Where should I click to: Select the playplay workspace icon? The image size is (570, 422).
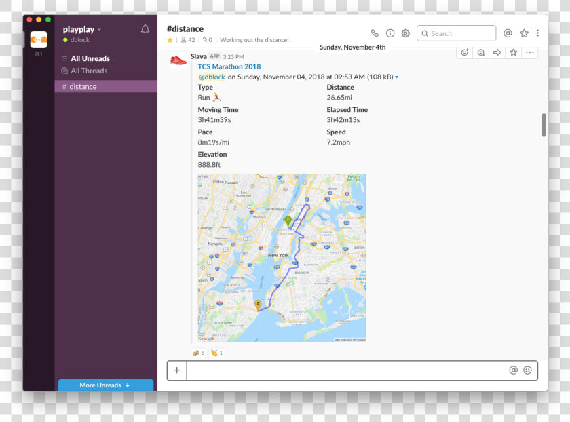point(39,39)
